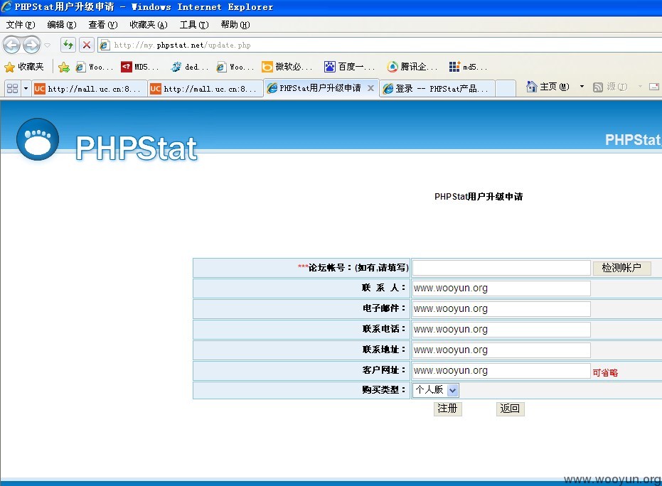Open the second Woo... bookmark
The width and height of the screenshot is (662, 486).
pyautogui.click(x=235, y=67)
